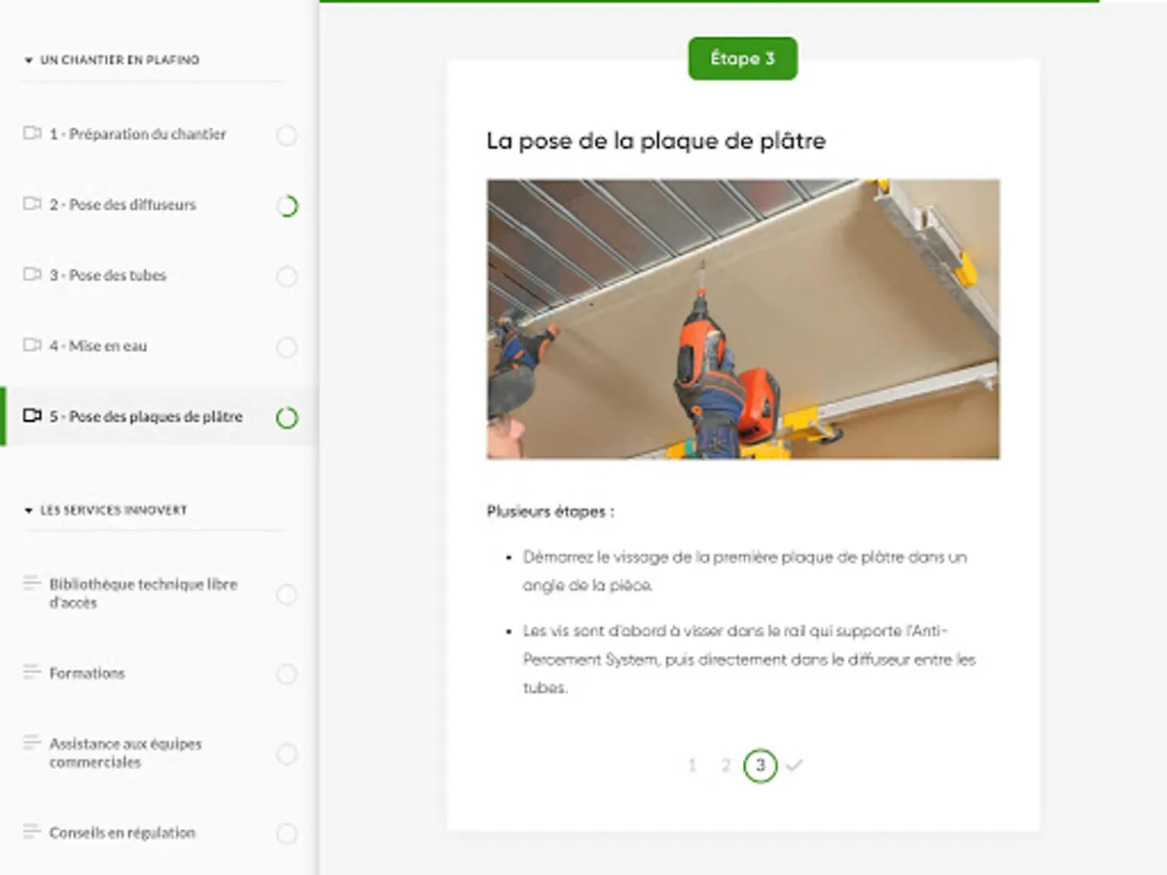1167x875 pixels.
Task: Toggle completion circle for Assistance aux équipes commerciales
Action: tap(287, 753)
